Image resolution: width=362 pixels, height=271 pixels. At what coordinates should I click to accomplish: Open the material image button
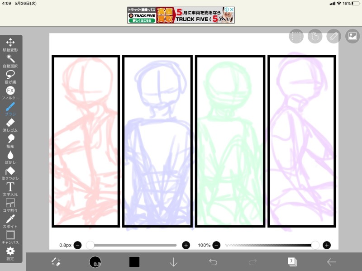click(352, 36)
